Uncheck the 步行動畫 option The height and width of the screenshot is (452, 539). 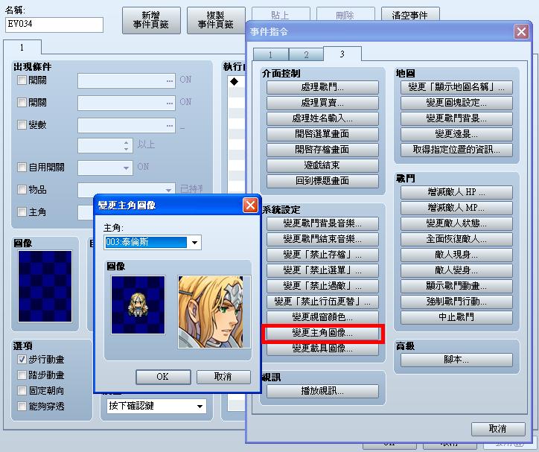click(22, 360)
